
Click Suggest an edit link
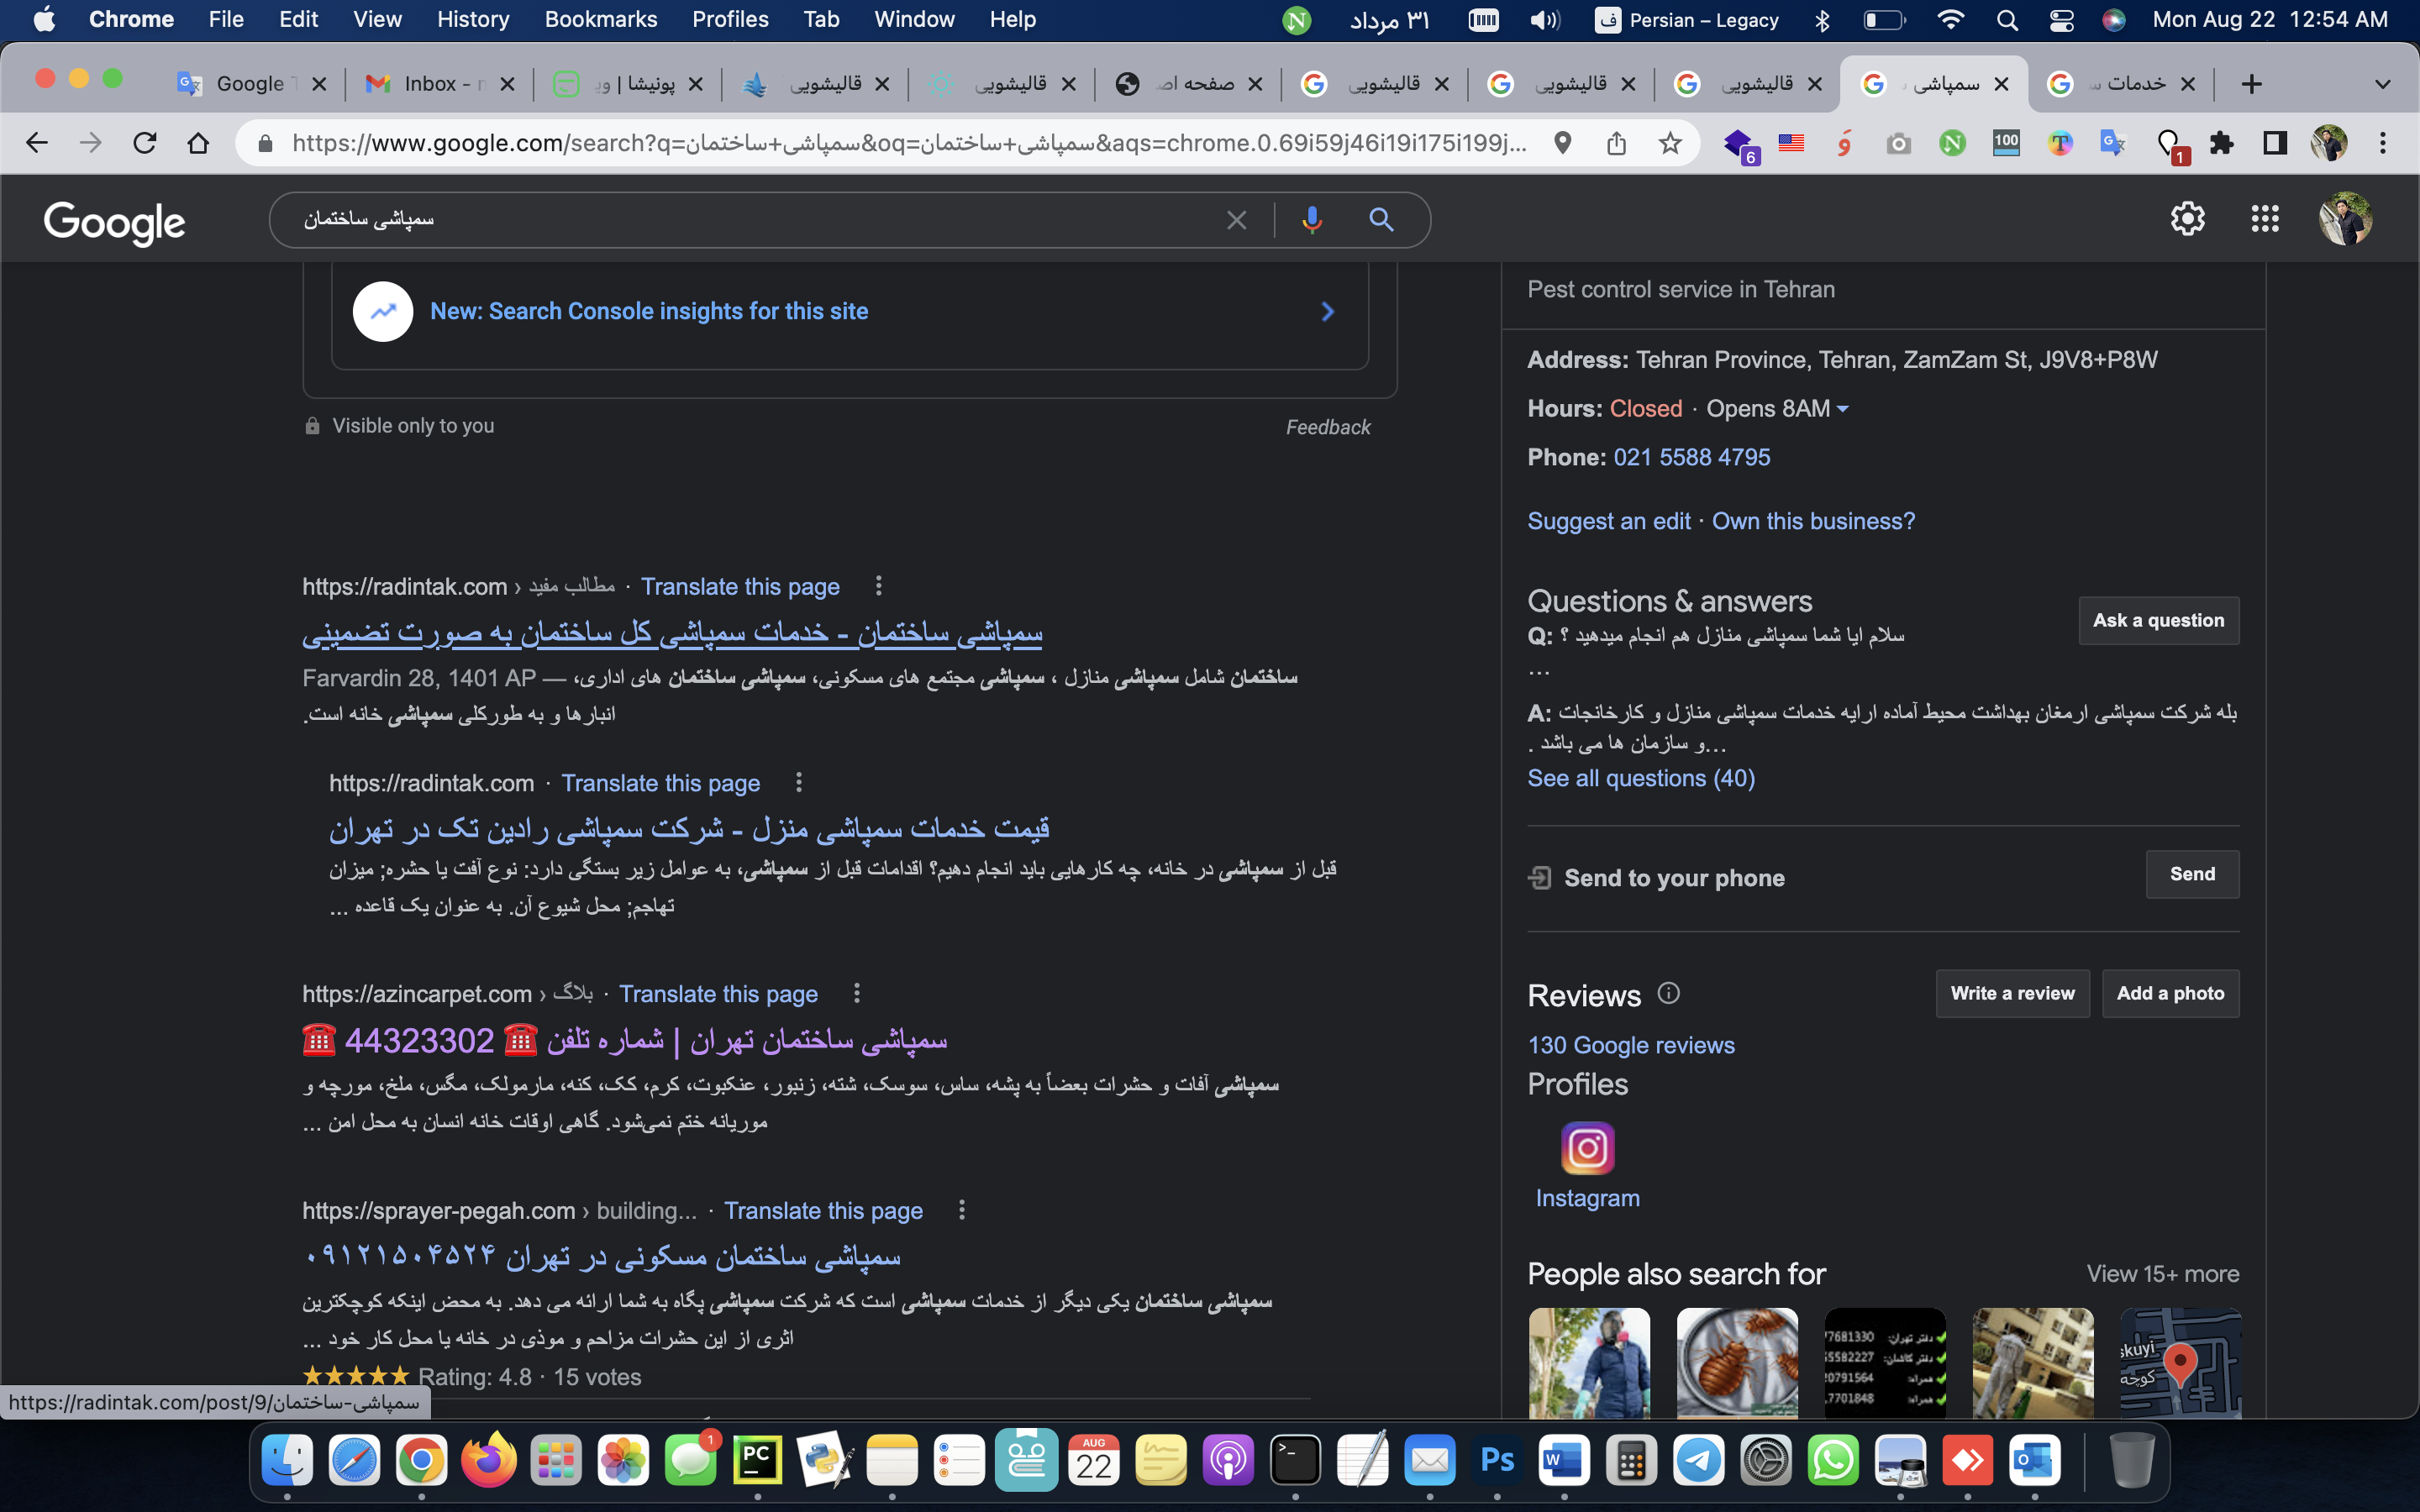1609,522
